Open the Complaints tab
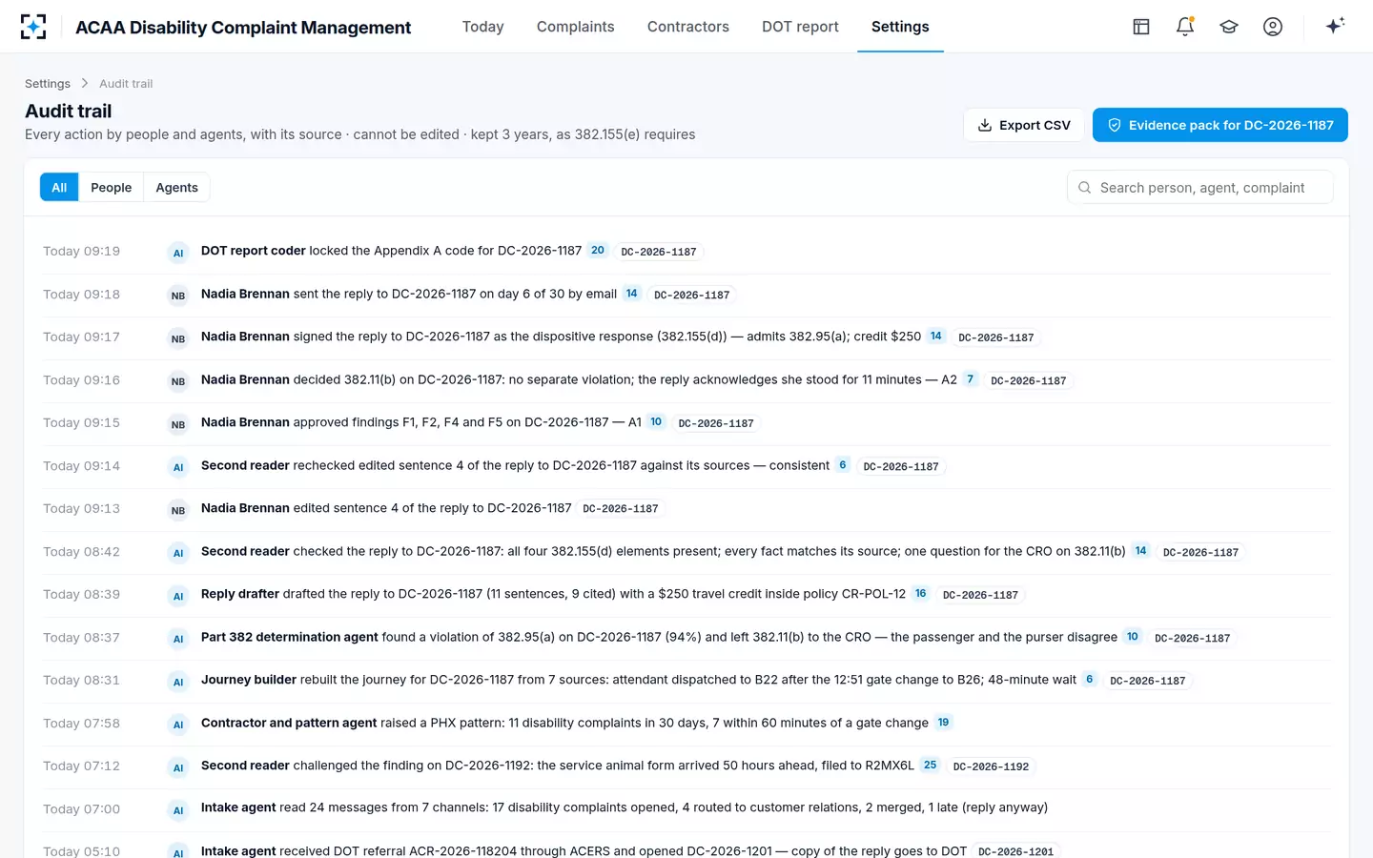 [x=575, y=27]
